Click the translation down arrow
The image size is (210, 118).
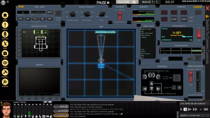[151, 89]
